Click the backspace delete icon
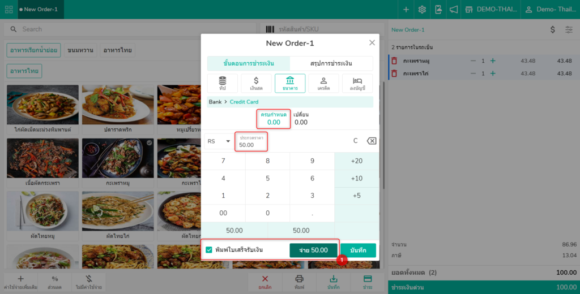580x294 pixels. [x=372, y=141]
